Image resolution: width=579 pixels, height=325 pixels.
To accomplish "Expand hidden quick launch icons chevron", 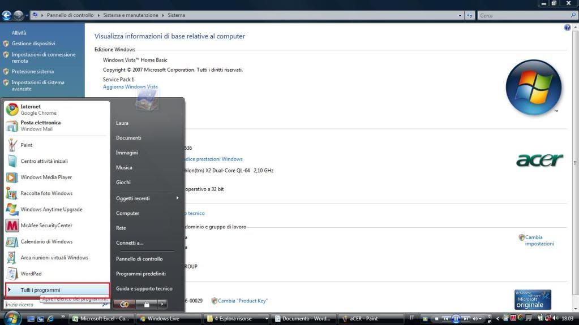I will click(63, 316).
